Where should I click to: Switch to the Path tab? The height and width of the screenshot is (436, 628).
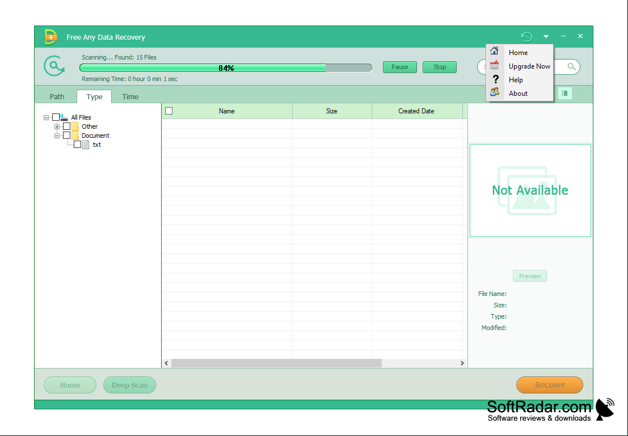tap(57, 96)
